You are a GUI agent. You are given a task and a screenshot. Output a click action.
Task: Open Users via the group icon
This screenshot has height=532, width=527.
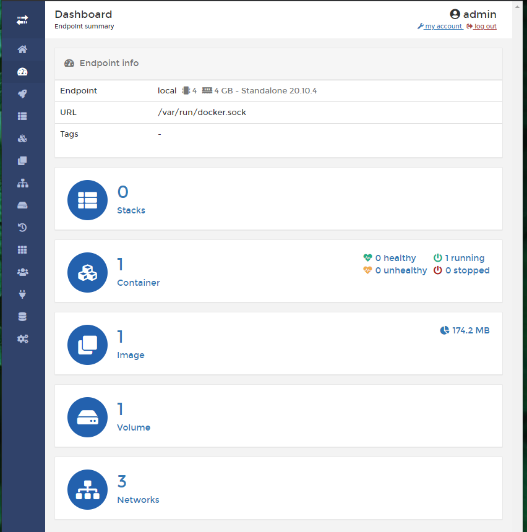[x=22, y=272]
